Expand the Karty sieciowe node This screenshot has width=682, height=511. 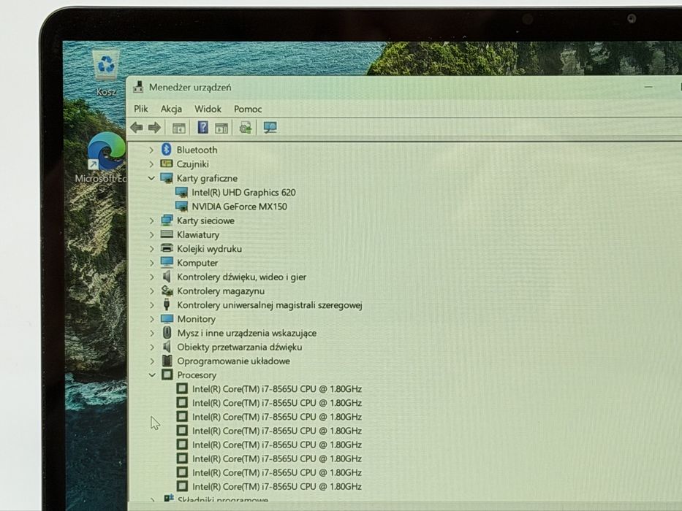(x=151, y=220)
